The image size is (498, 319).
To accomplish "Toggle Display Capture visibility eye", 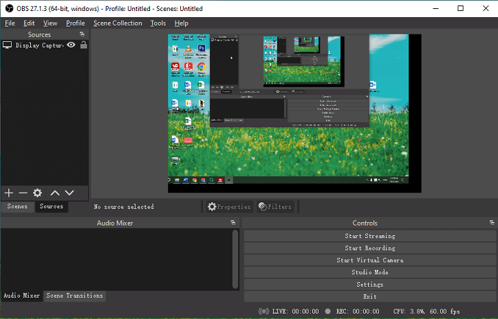I will point(71,45).
